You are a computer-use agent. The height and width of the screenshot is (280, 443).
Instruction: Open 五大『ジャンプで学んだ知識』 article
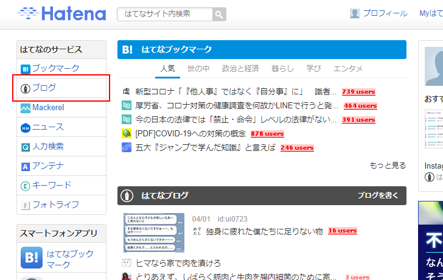pyautogui.click(x=206, y=147)
